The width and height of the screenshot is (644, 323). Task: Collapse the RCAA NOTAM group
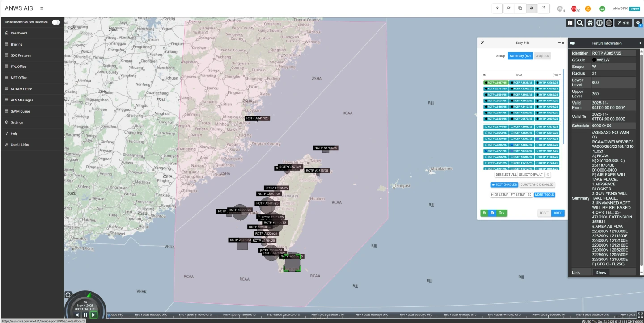[x=560, y=75]
